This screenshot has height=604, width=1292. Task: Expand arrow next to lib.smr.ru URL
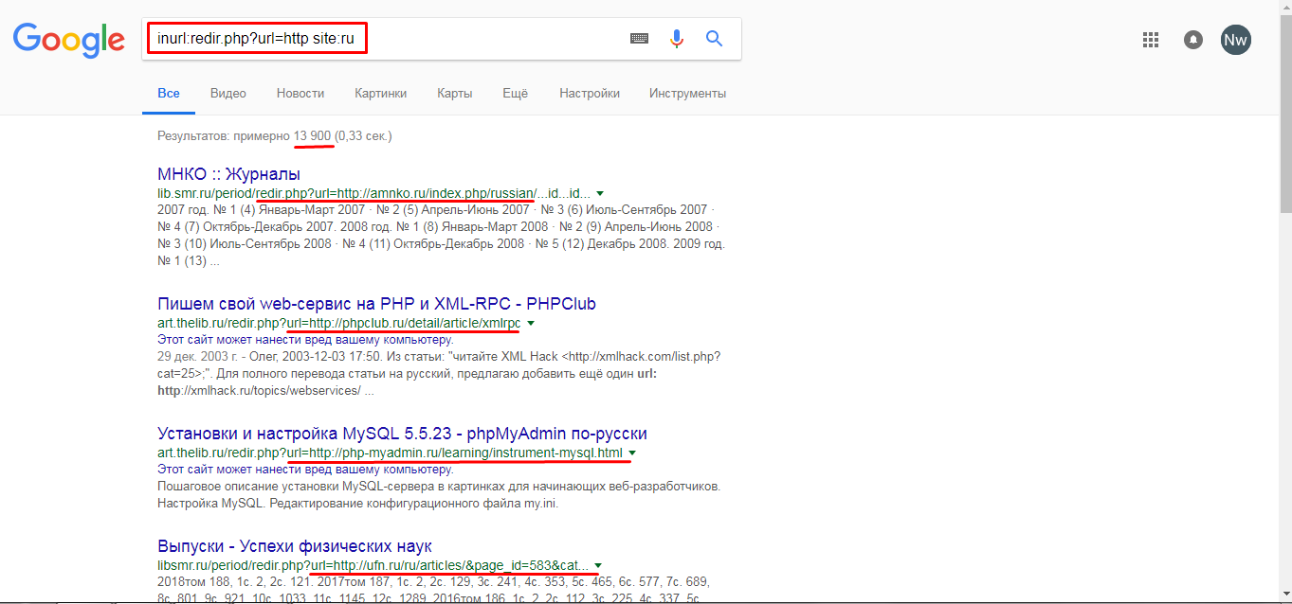601,193
